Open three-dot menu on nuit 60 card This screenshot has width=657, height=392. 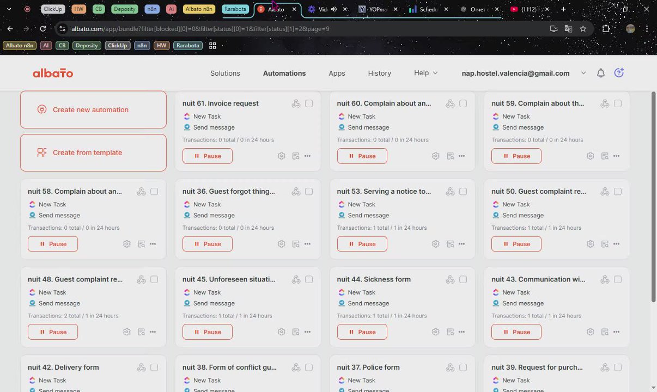[462, 156]
